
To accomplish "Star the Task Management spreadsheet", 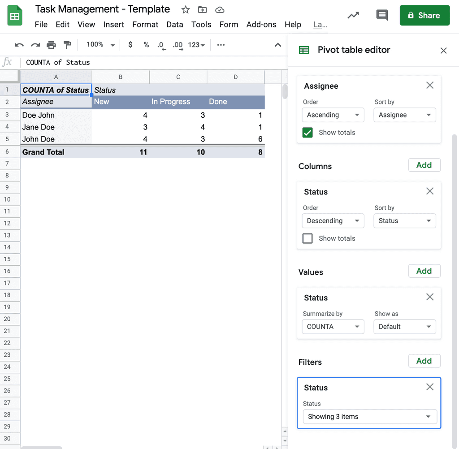I will tap(185, 9).
